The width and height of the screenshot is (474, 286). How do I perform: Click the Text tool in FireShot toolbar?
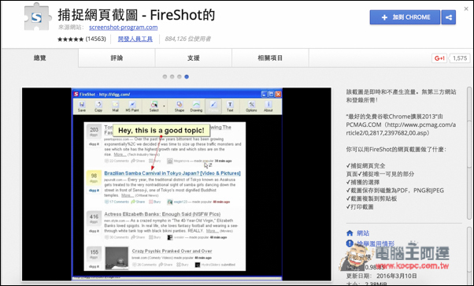tap(230, 106)
